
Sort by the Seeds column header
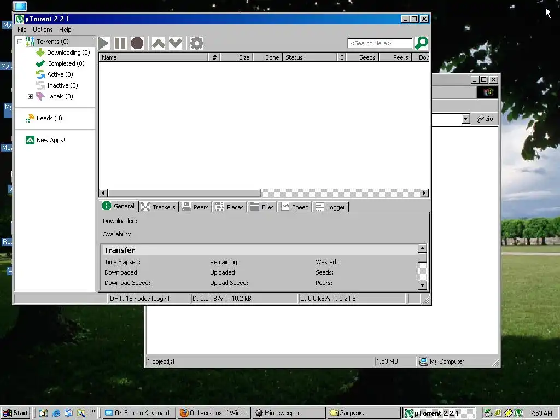pyautogui.click(x=363, y=57)
